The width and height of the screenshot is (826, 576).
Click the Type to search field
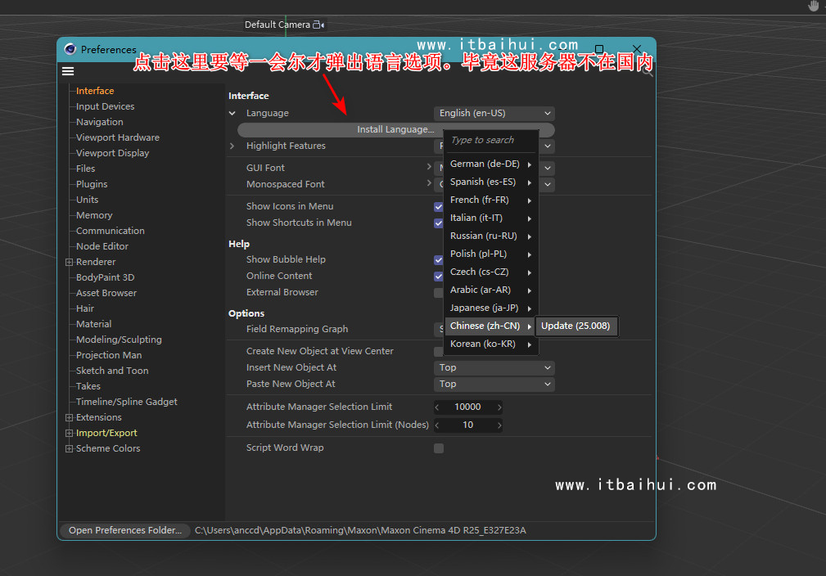[x=490, y=140]
